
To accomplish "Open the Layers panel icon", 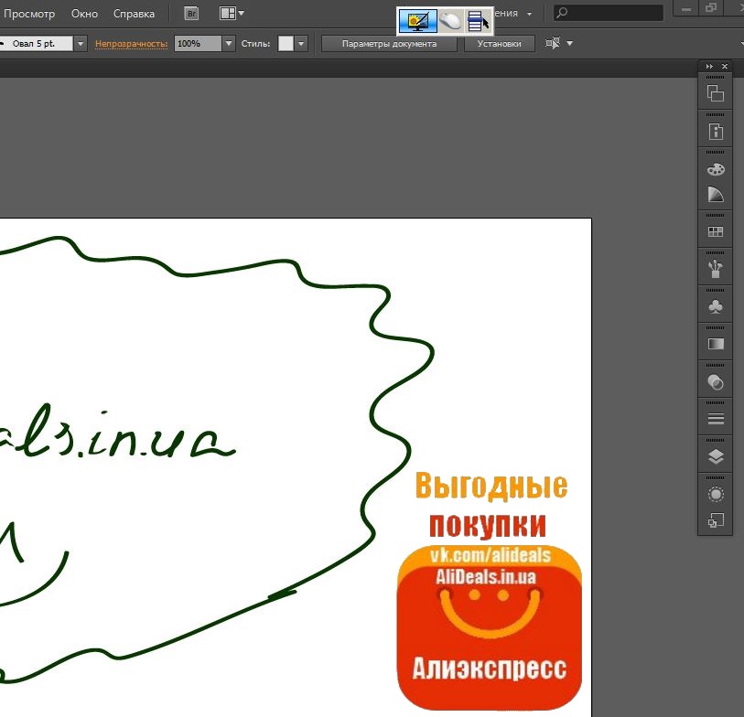I will click(716, 456).
